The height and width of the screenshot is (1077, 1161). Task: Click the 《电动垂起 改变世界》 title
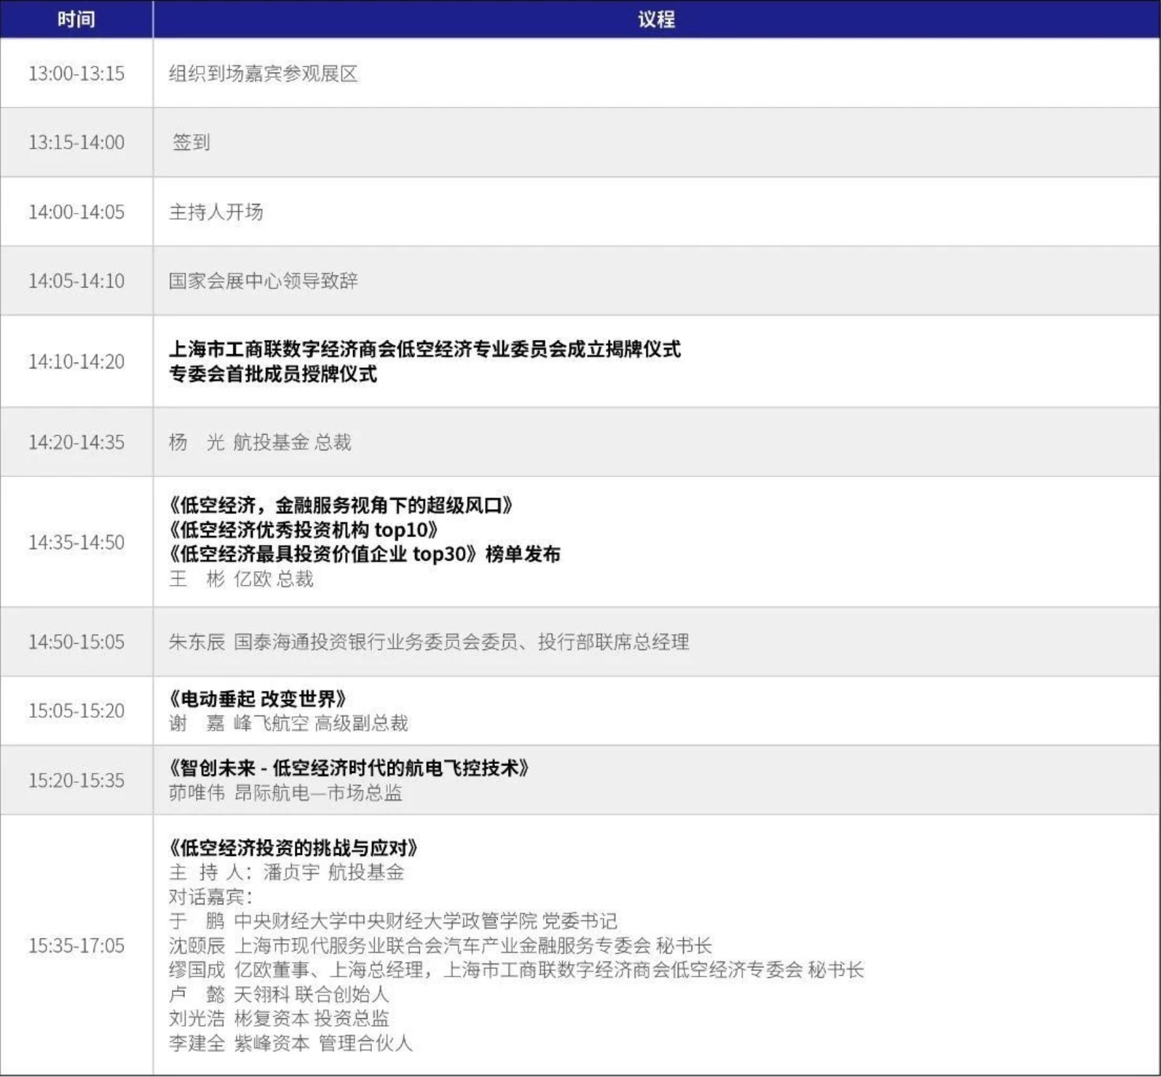(x=257, y=699)
